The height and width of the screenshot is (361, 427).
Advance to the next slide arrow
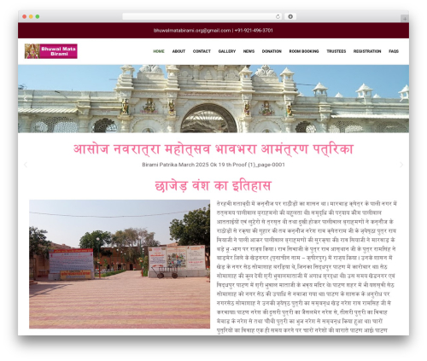point(401,165)
